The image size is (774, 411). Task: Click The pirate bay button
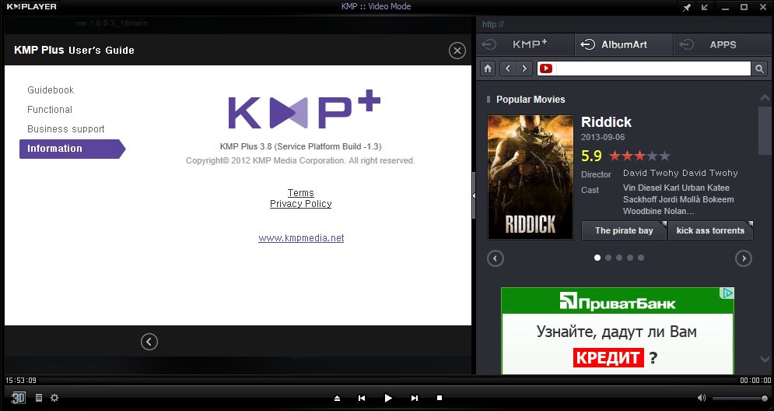(x=624, y=230)
